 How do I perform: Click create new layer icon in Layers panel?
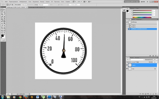(x=153, y=94)
